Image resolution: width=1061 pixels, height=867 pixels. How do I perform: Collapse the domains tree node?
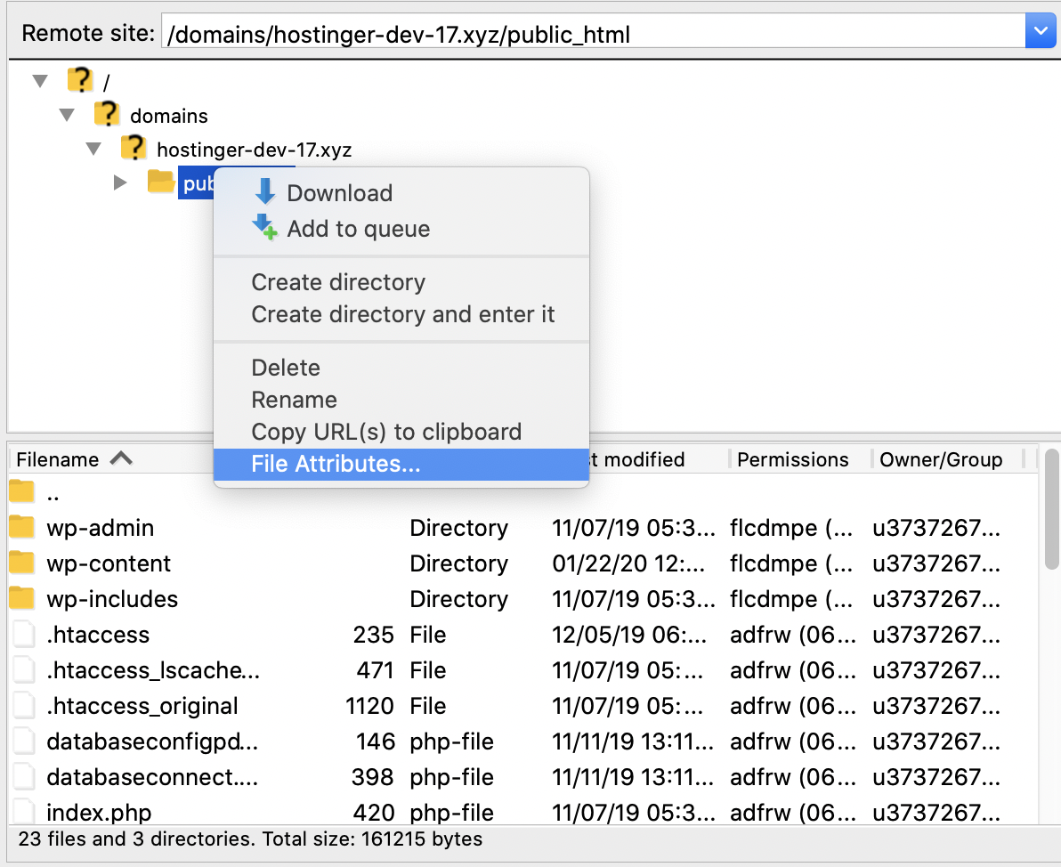point(68,115)
